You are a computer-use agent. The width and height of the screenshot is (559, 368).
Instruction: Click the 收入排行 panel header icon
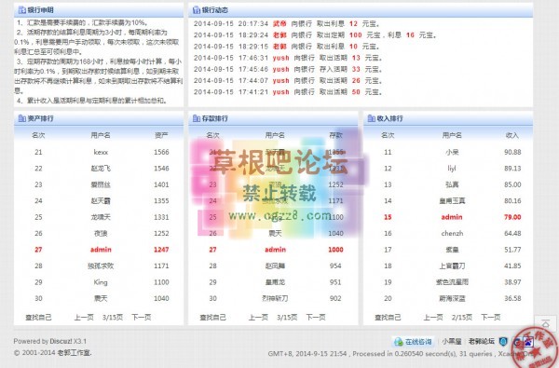point(371,118)
